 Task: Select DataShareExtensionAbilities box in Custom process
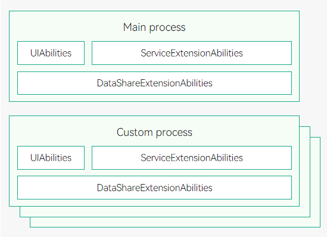click(154, 188)
